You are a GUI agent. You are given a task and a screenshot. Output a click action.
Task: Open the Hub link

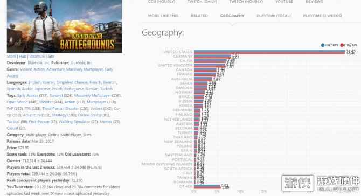pos(22,57)
